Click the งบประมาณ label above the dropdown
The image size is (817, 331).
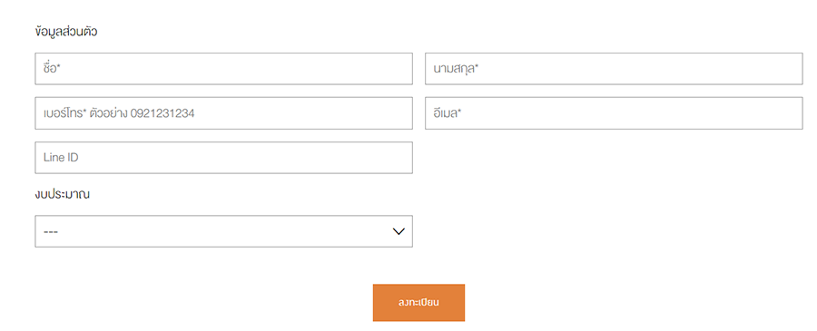tap(62, 195)
